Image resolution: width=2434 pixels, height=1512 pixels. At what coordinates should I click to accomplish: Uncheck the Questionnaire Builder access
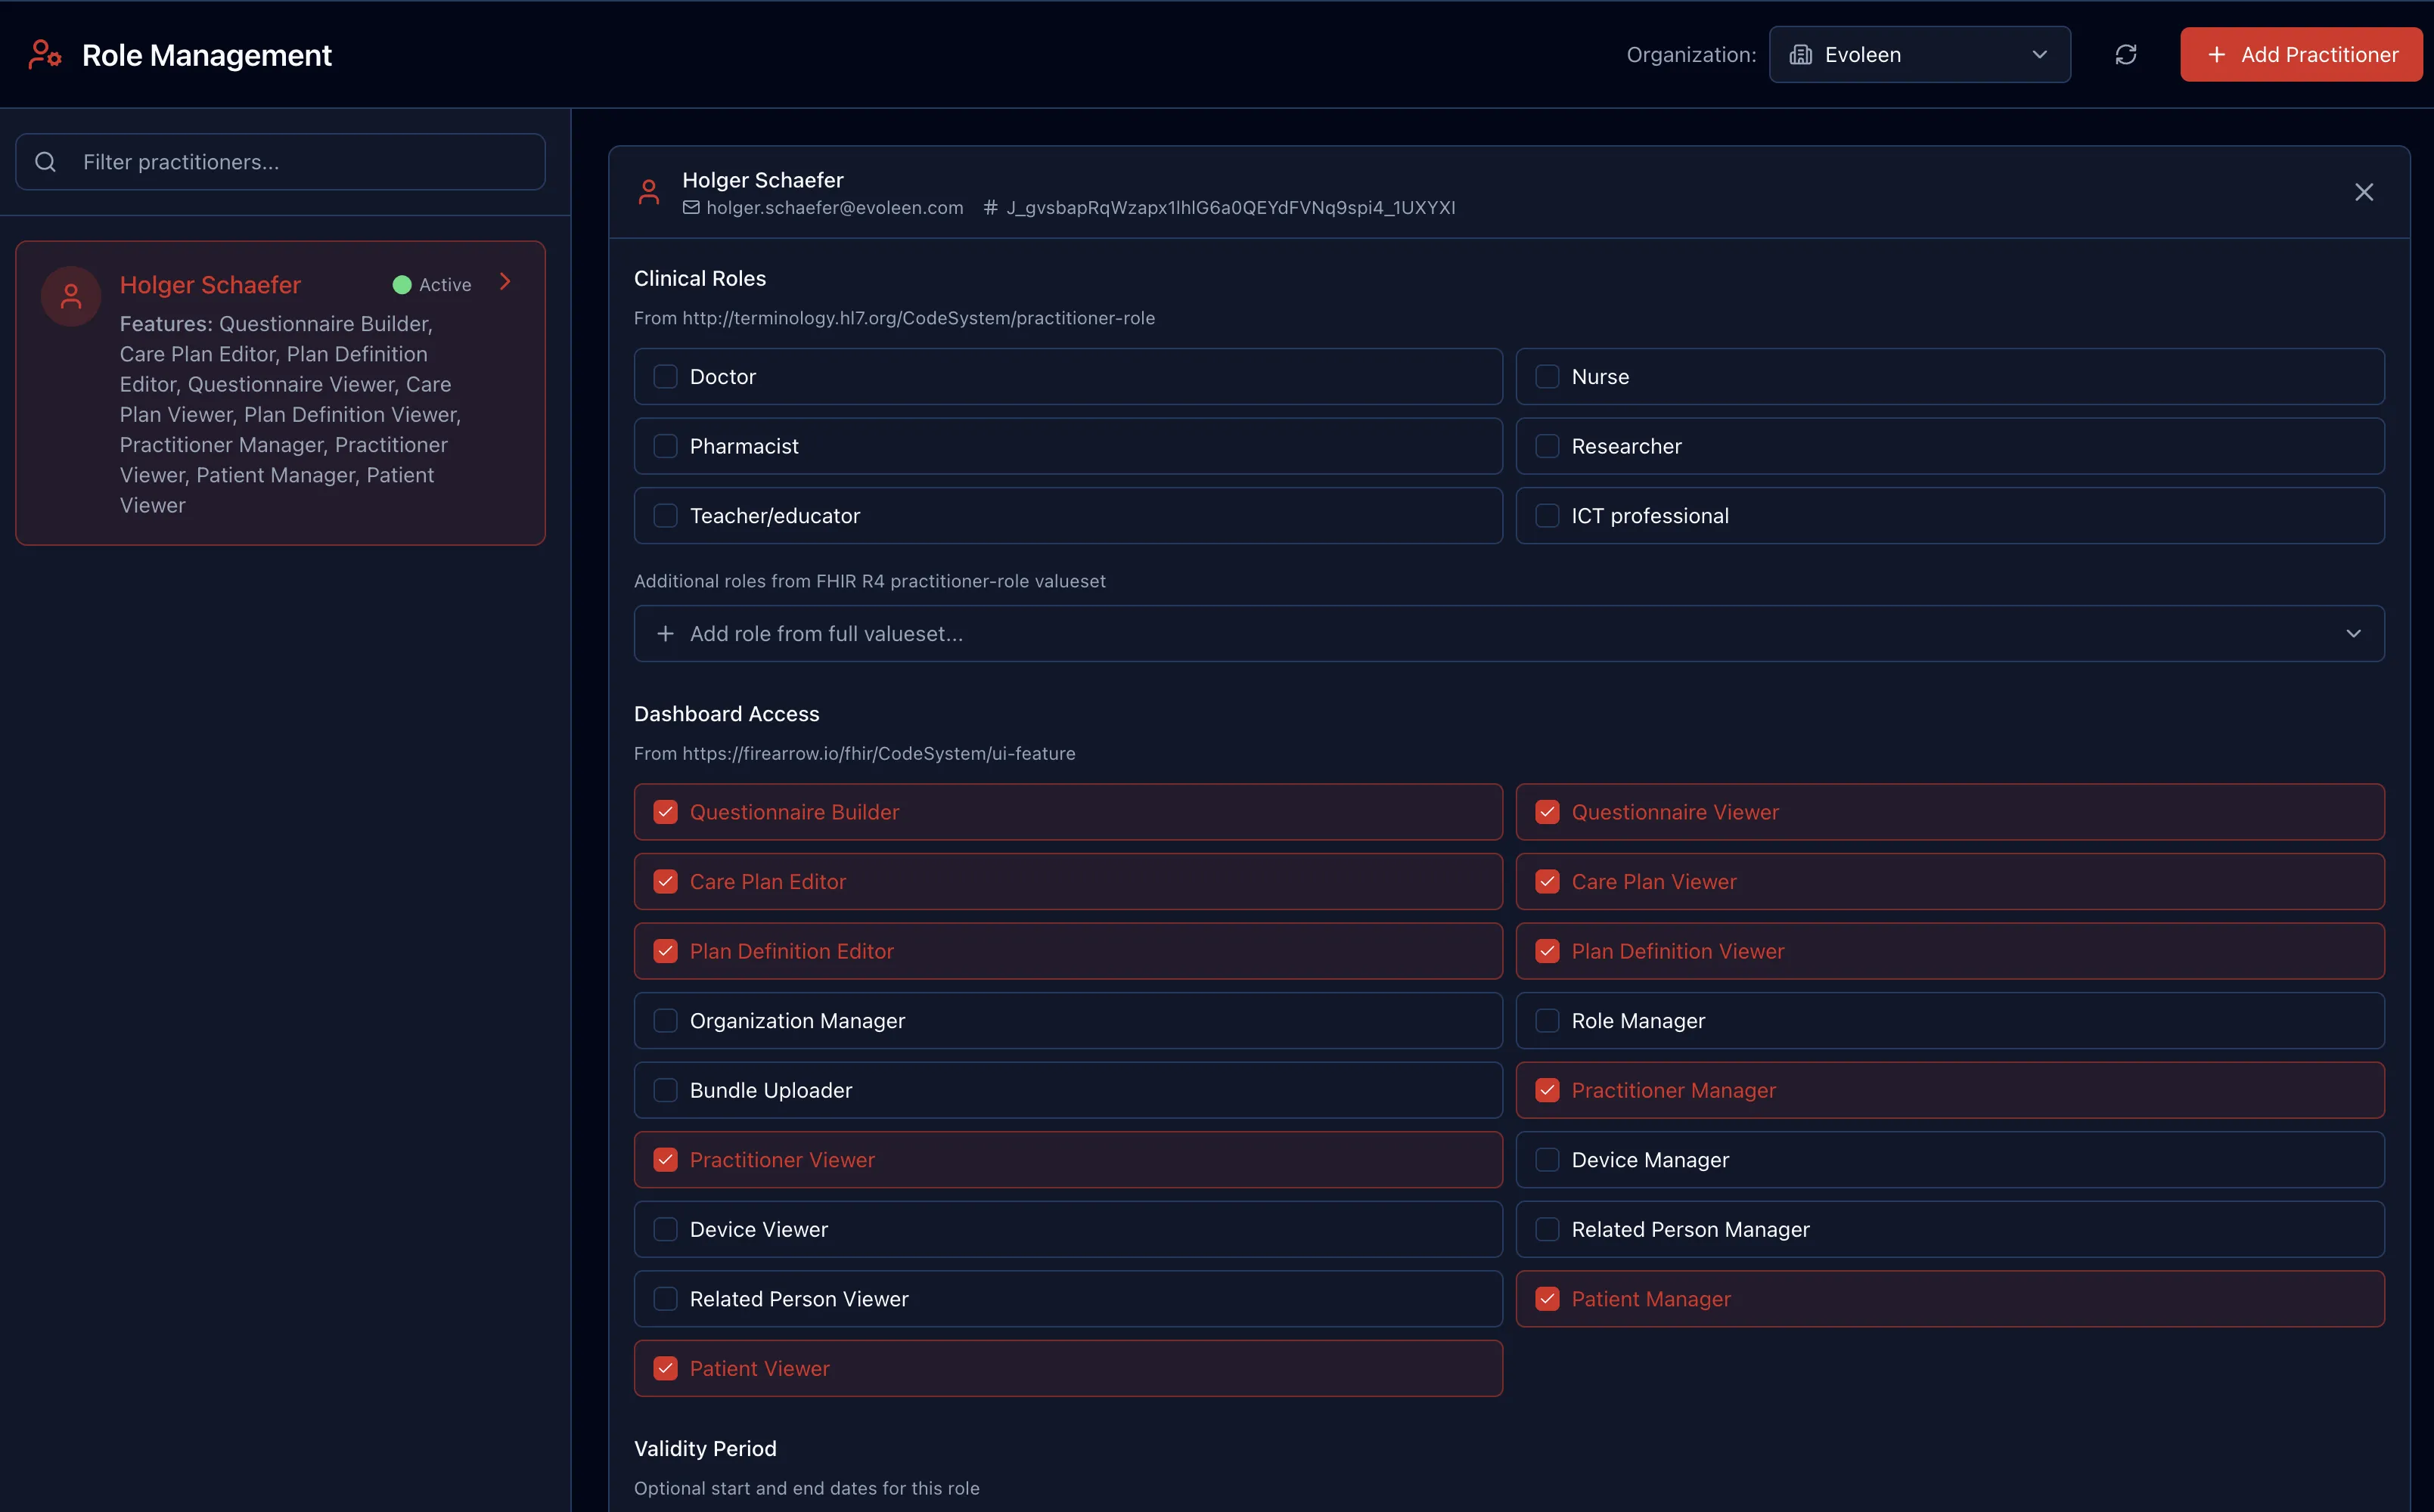coord(666,812)
